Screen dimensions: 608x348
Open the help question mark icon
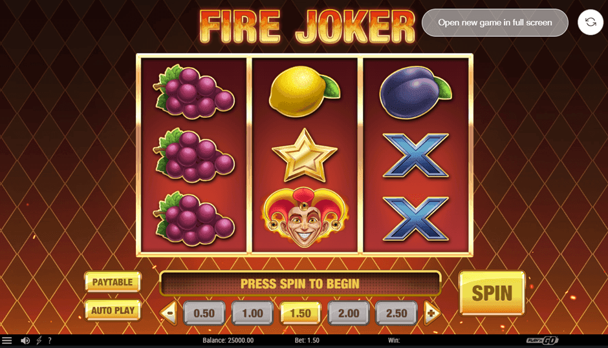50,341
